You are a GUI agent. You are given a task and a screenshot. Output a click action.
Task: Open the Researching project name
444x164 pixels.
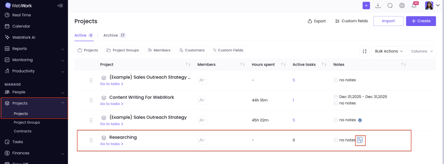[123, 138]
